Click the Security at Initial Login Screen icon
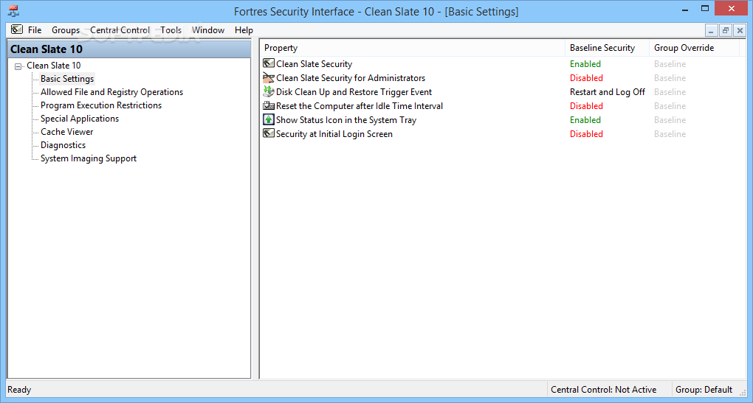 coord(269,133)
